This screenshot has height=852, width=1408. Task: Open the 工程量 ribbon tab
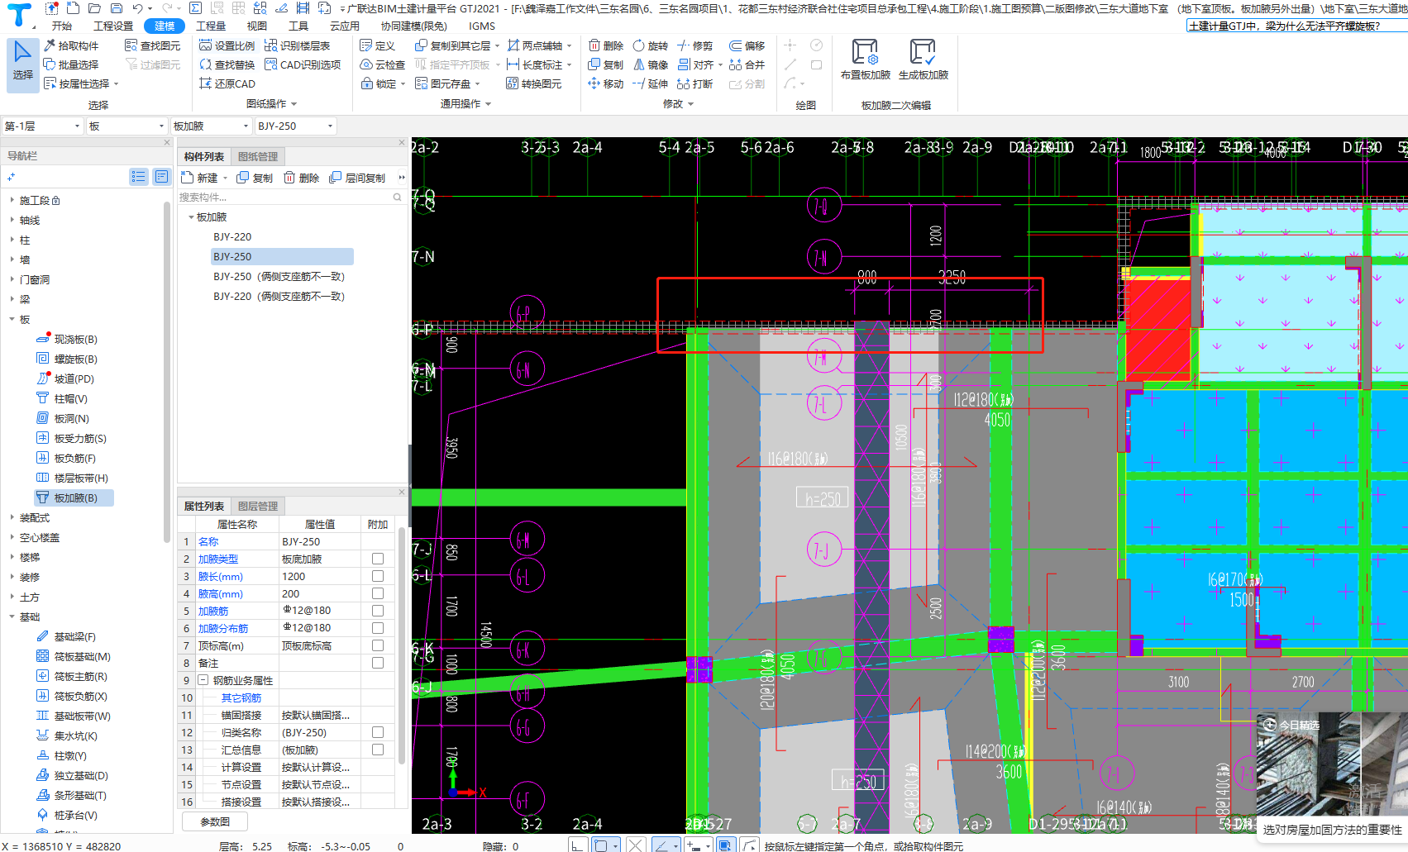pos(211,26)
